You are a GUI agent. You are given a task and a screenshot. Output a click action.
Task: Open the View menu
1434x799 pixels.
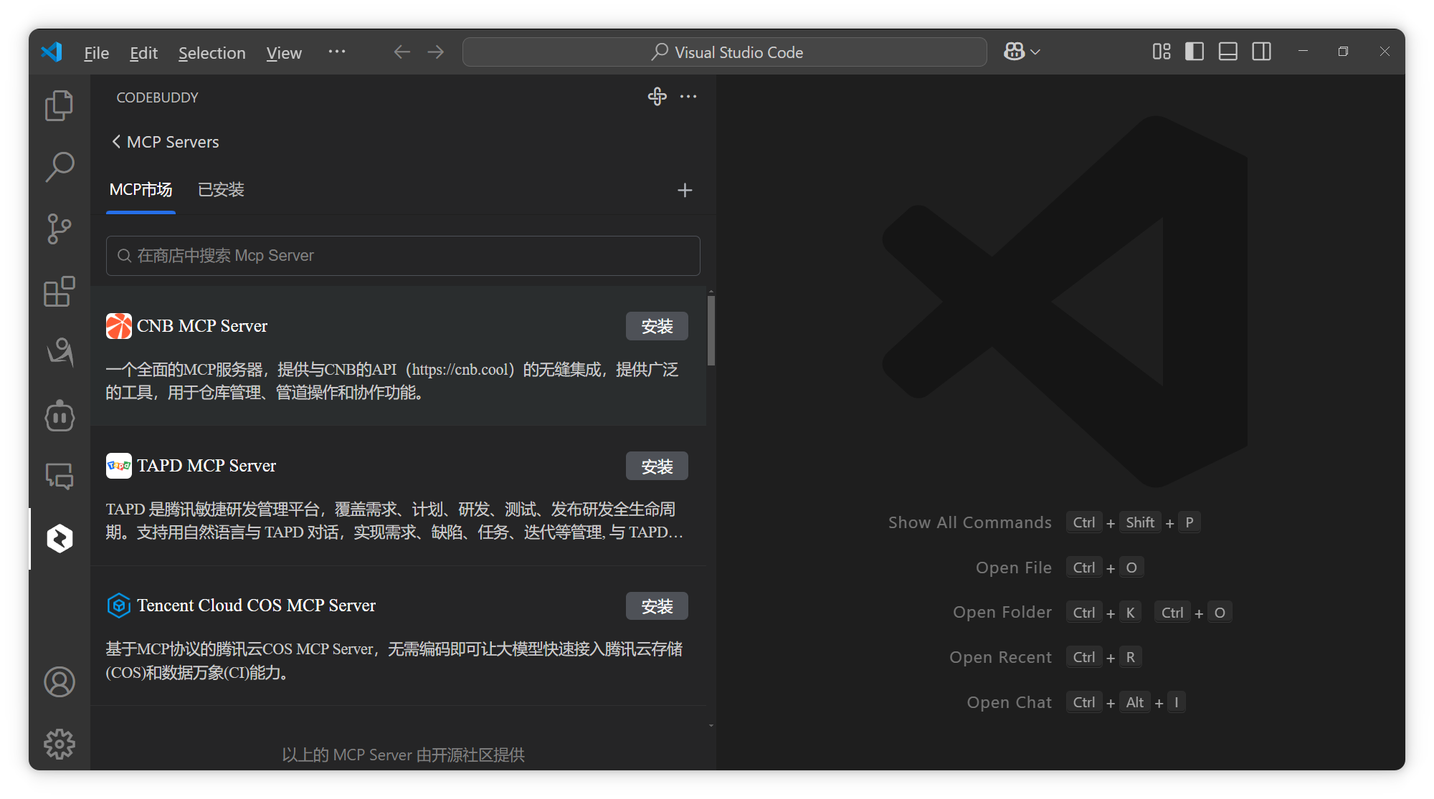pos(283,52)
